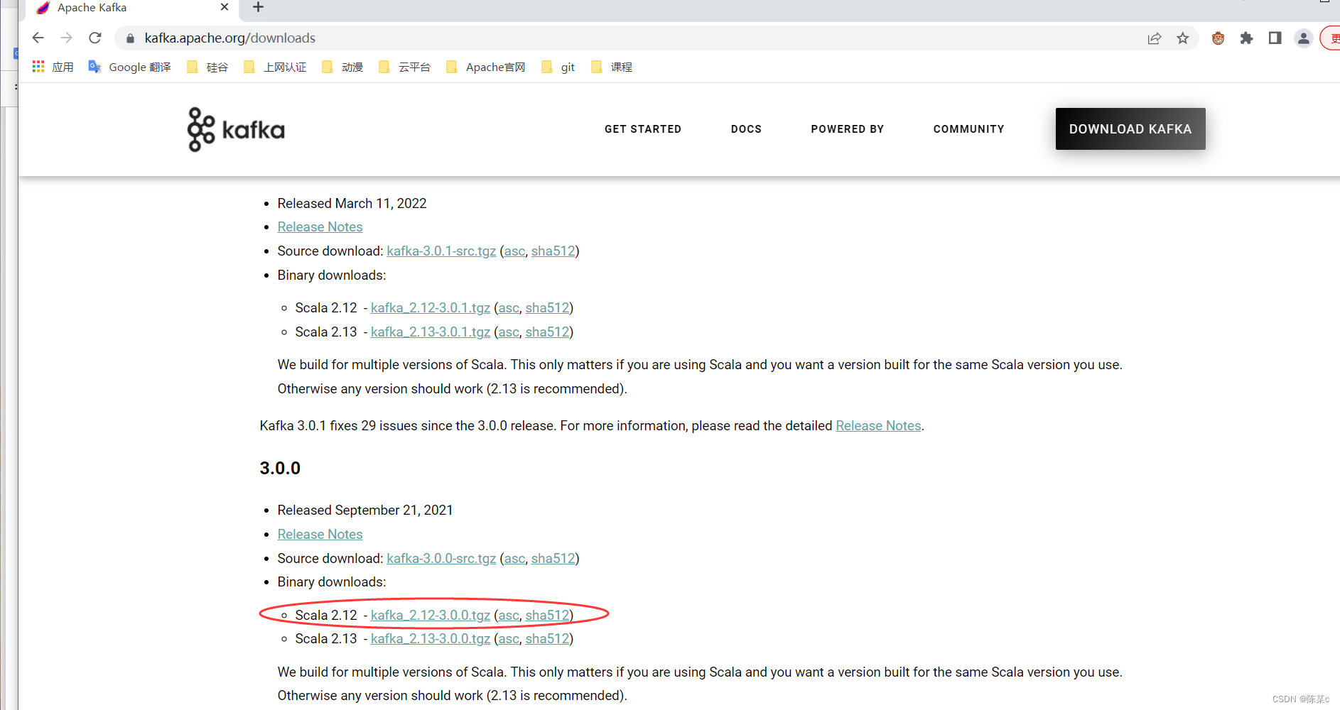Click the 3.0.0 version heading
This screenshot has width=1340, height=710.
[280, 469]
